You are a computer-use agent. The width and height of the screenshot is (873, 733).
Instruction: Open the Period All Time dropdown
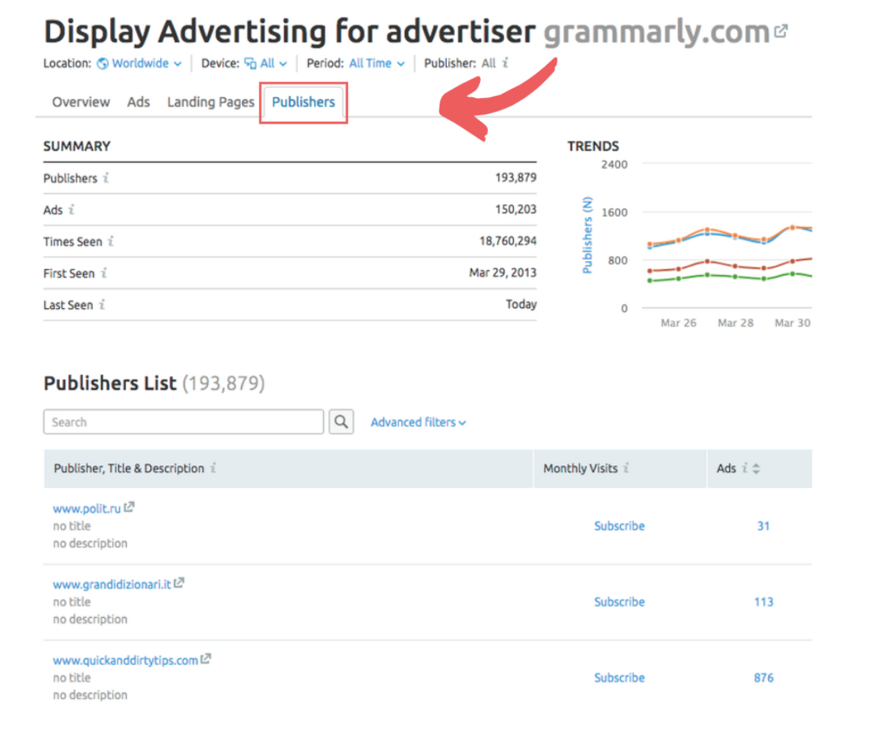(x=377, y=63)
